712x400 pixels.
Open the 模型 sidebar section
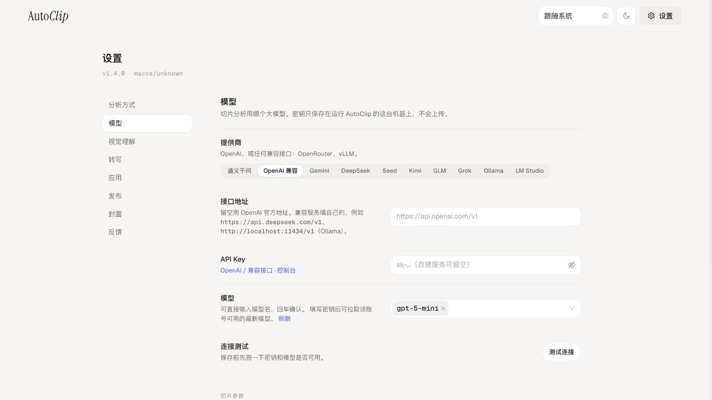(x=147, y=123)
